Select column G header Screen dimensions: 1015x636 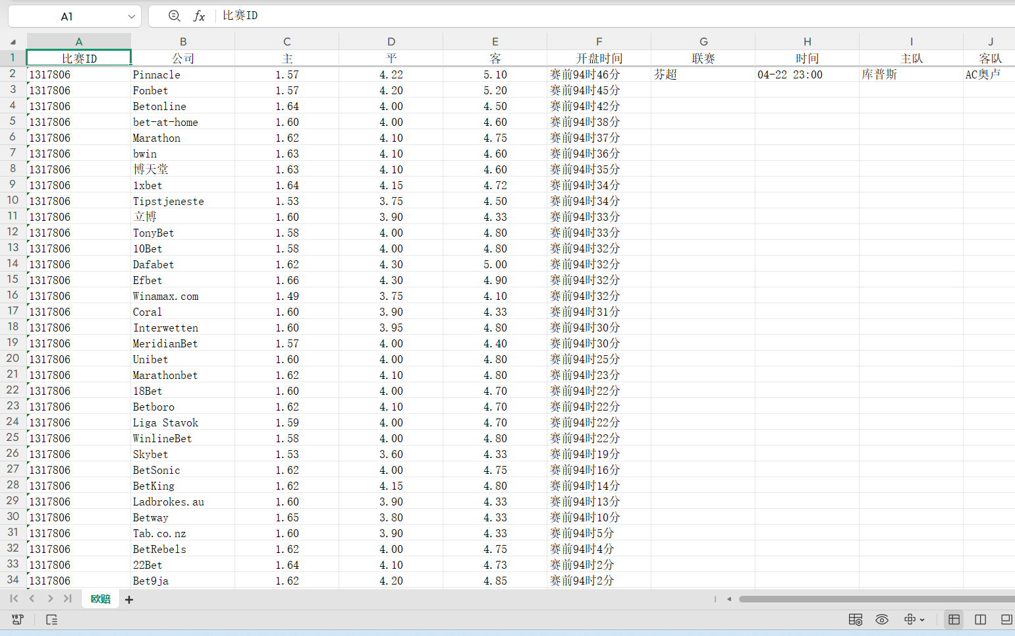(703, 42)
